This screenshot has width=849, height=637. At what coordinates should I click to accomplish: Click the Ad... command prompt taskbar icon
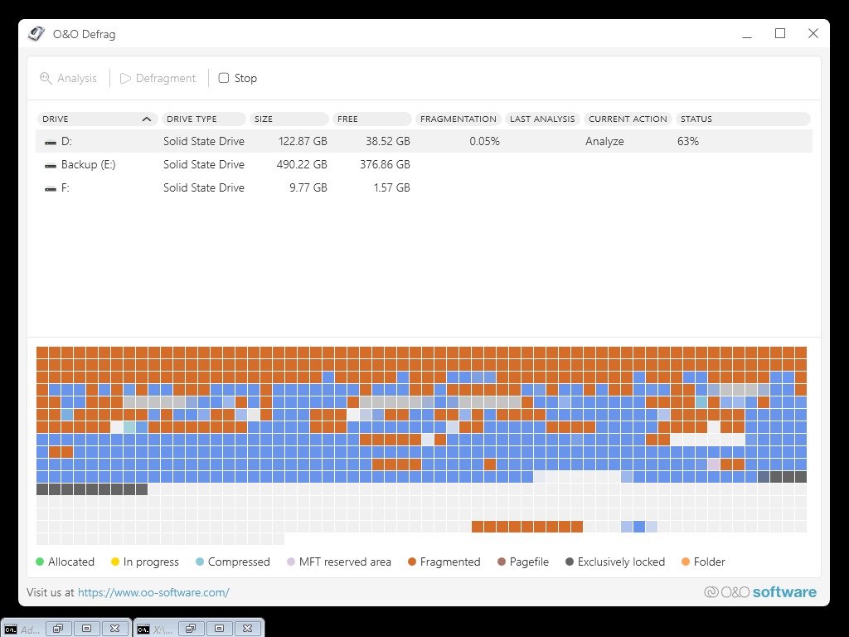pyautogui.click(x=10, y=630)
